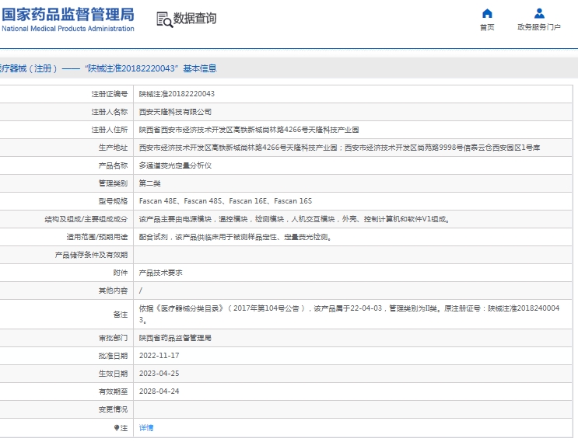Click the 型号规格 row label
The image size is (578, 442).
pyautogui.click(x=113, y=201)
